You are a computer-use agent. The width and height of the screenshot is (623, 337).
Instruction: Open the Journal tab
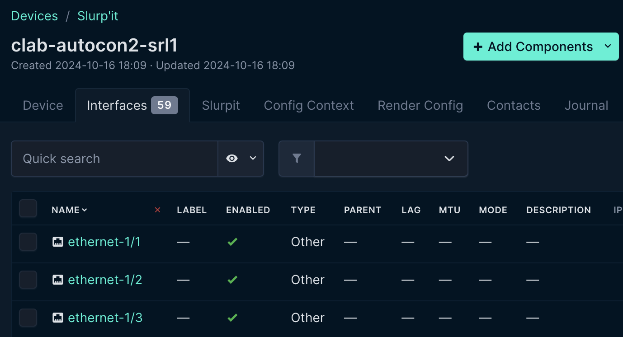click(x=586, y=105)
